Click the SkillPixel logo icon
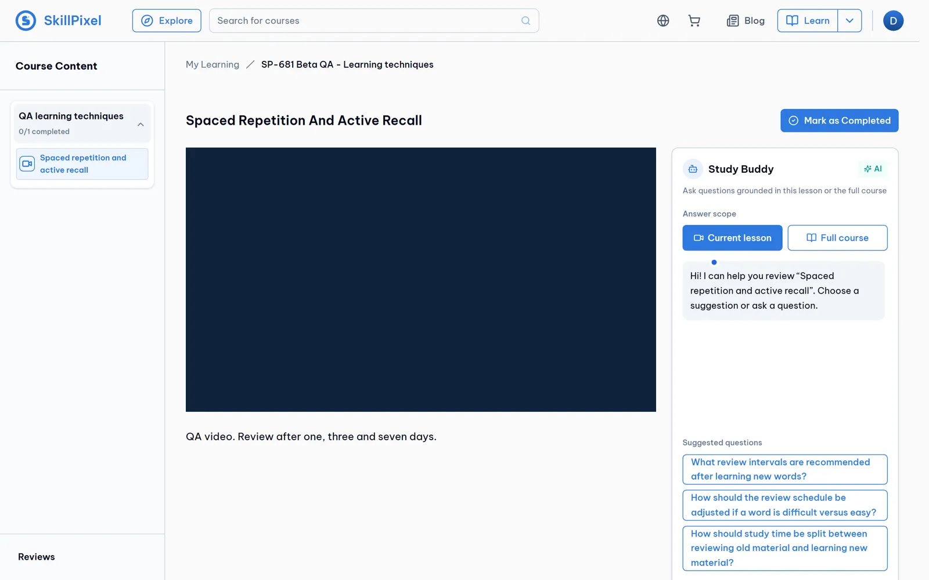Image resolution: width=929 pixels, height=580 pixels. coord(26,21)
